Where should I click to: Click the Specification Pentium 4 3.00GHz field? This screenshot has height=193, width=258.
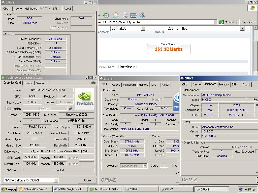tap(149, 115)
